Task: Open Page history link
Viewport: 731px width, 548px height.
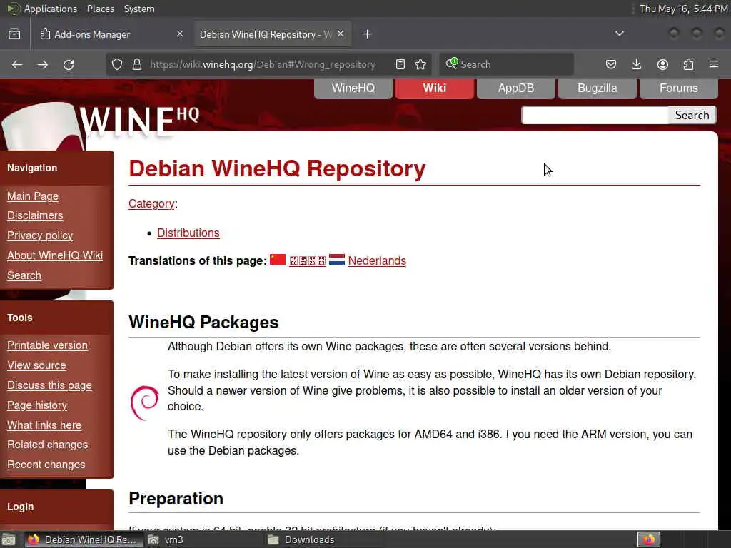Action: [x=37, y=405]
